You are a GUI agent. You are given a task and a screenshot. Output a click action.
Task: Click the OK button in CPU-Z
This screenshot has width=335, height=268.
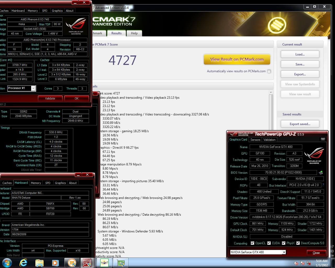(76, 98)
